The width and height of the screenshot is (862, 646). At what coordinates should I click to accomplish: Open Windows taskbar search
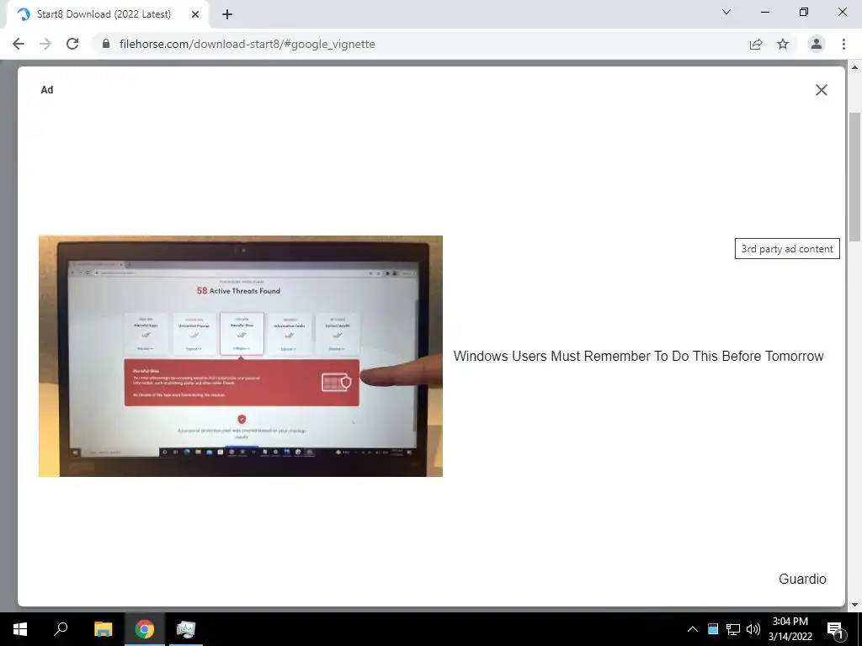point(61,629)
